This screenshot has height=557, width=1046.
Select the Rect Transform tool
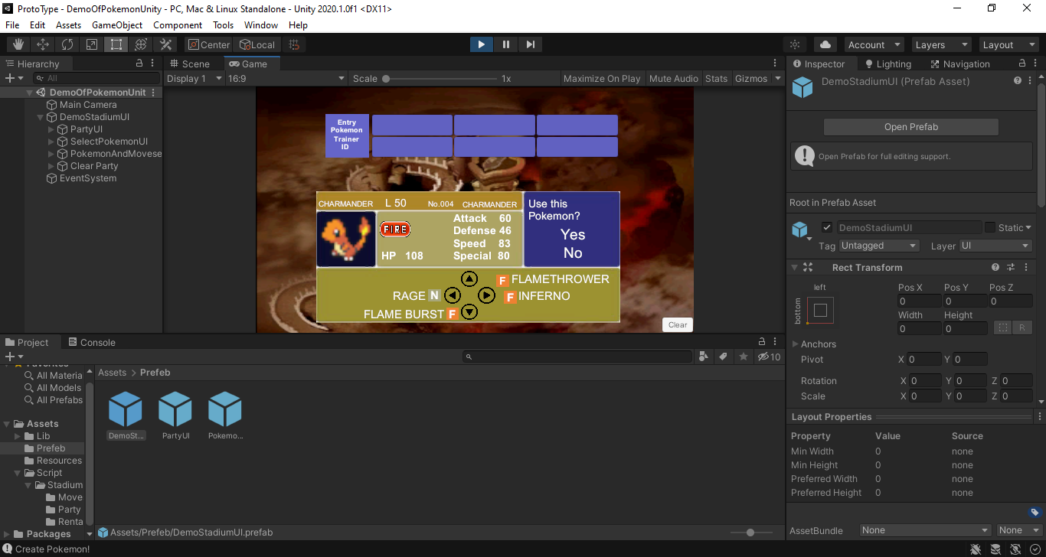(x=116, y=44)
